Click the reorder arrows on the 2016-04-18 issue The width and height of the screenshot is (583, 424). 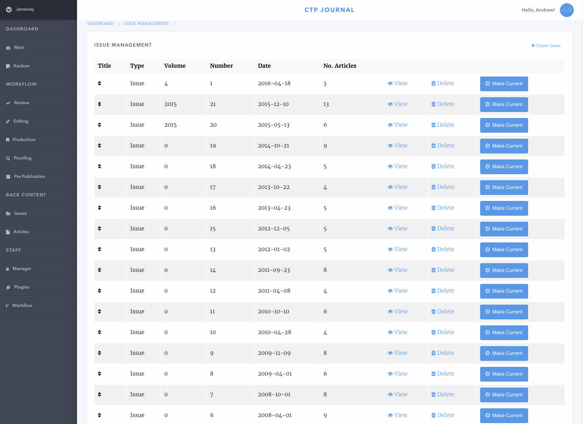coord(100,83)
